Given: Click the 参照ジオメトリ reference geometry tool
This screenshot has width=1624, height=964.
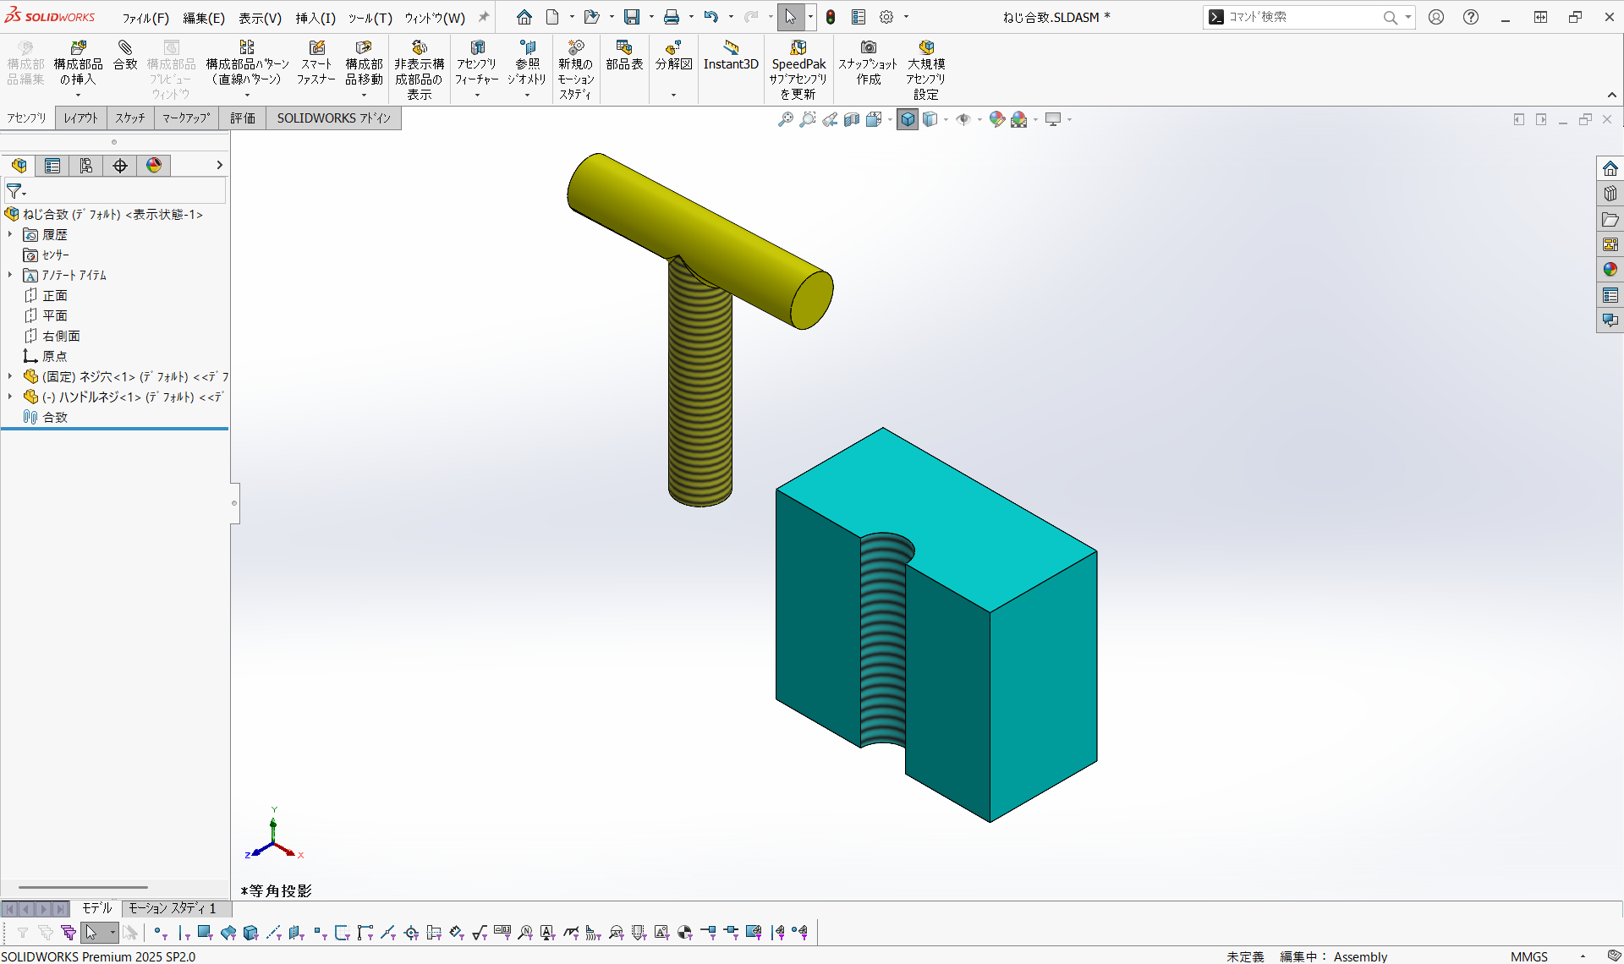Looking at the screenshot, I should (x=527, y=63).
